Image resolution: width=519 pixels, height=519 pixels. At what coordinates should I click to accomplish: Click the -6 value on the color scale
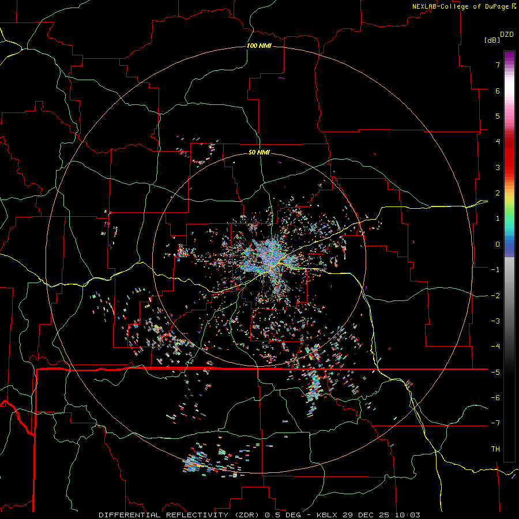(x=495, y=398)
